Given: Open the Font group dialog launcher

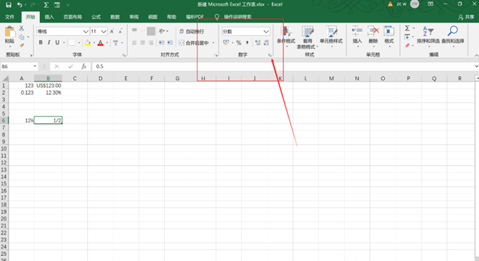Looking at the screenshot, I should click(123, 55).
